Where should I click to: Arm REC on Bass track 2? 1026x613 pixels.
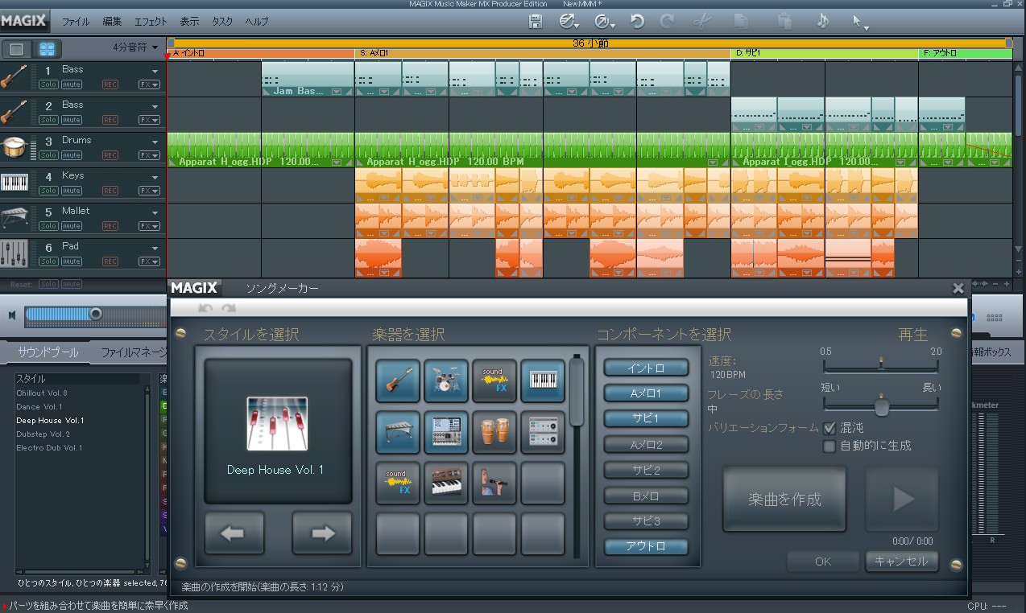pyautogui.click(x=110, y=120)
